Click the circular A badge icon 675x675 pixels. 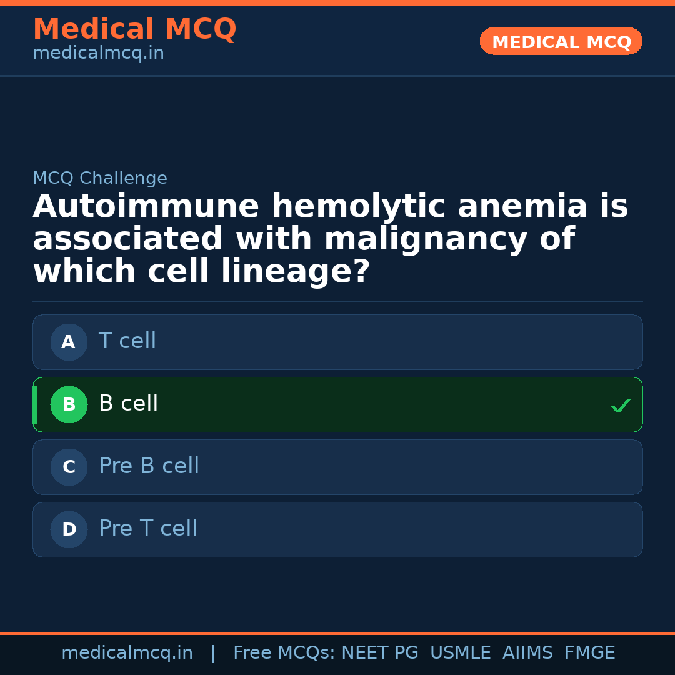69,342
